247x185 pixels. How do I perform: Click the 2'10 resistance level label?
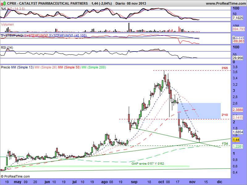click(225, 115)
